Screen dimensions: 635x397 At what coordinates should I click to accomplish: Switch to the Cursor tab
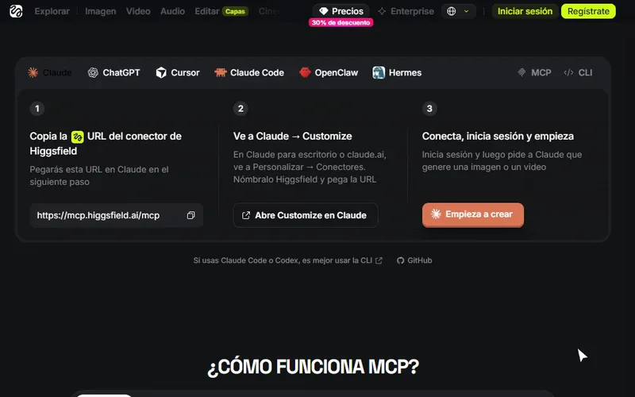click(178, 72)
